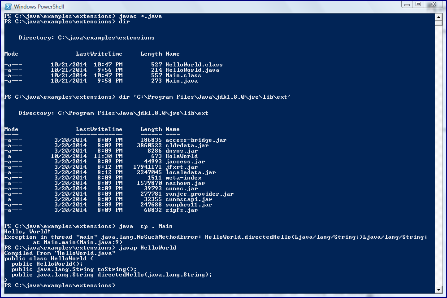Image resolution: width=447 pixels, height=298 pixels.
Task: Click the scrollbar up arrow
Action: coord(439,17)
